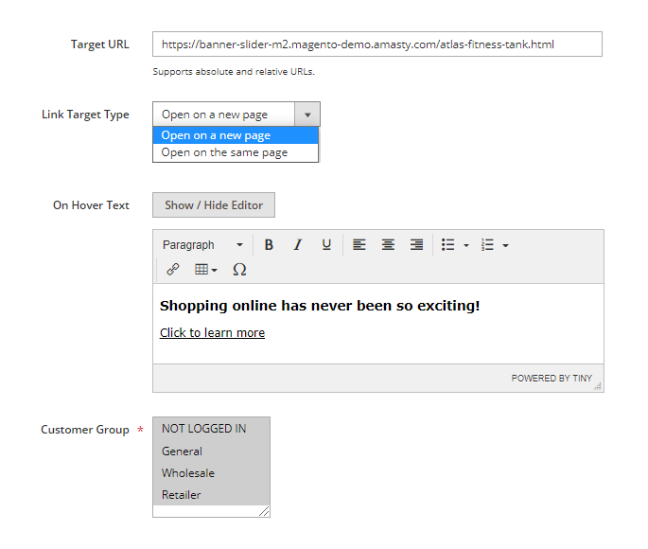The image size is (648, 549).
Task: Center align text in editor
Action: coord(388,245)
